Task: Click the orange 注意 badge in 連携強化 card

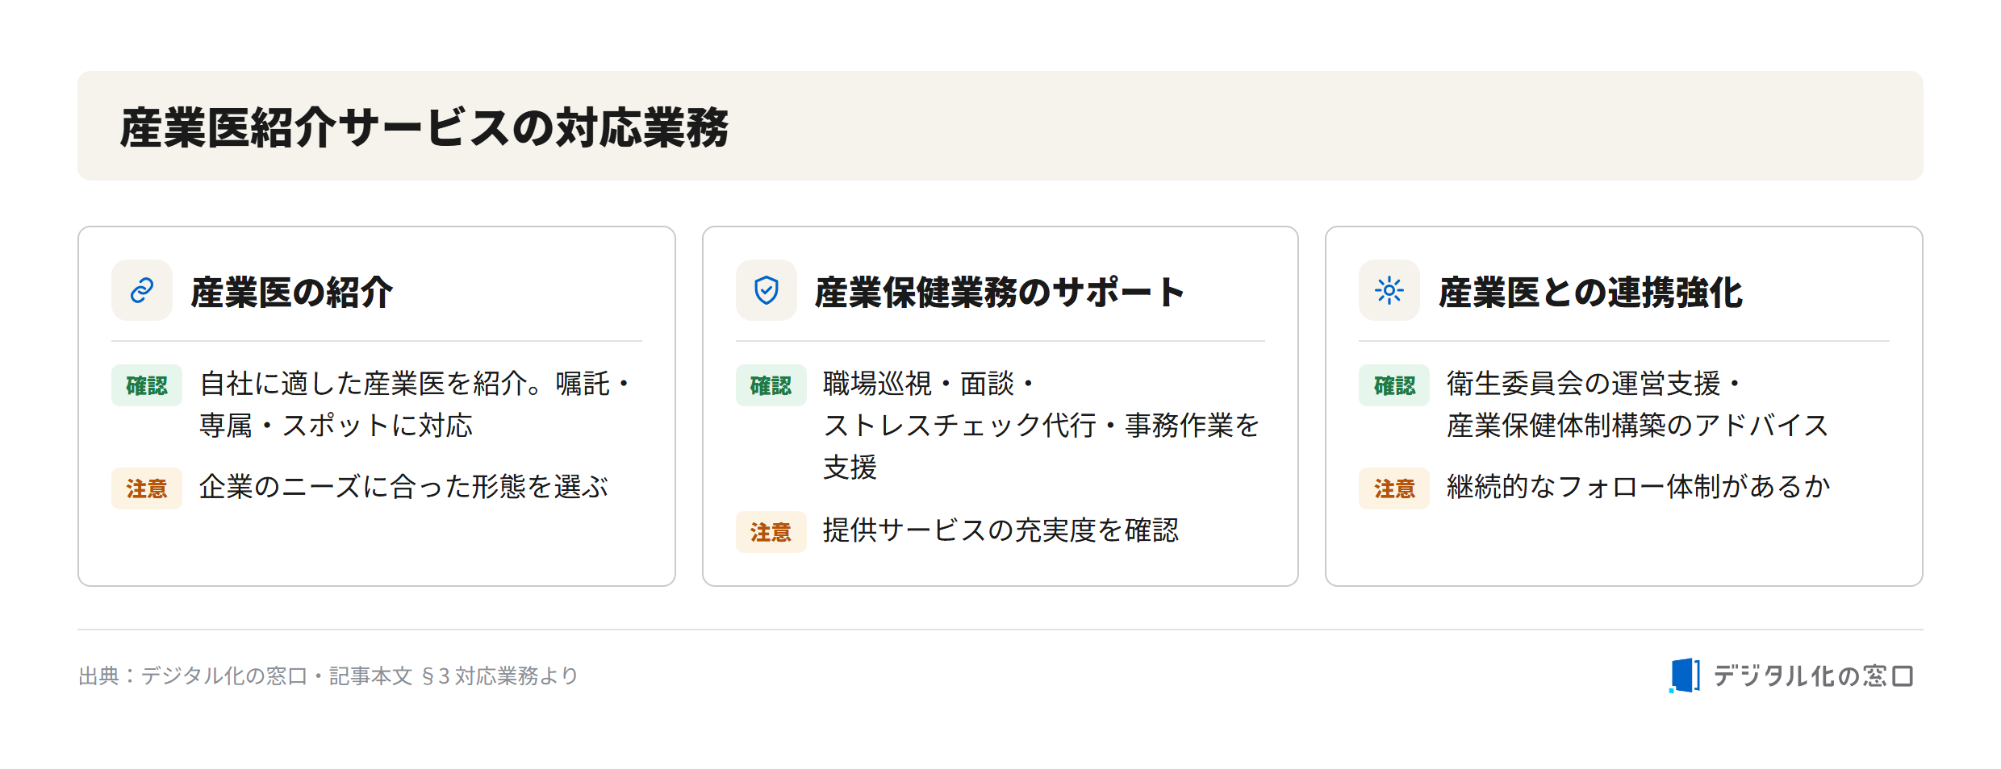Action: [x=1394, y=488]
